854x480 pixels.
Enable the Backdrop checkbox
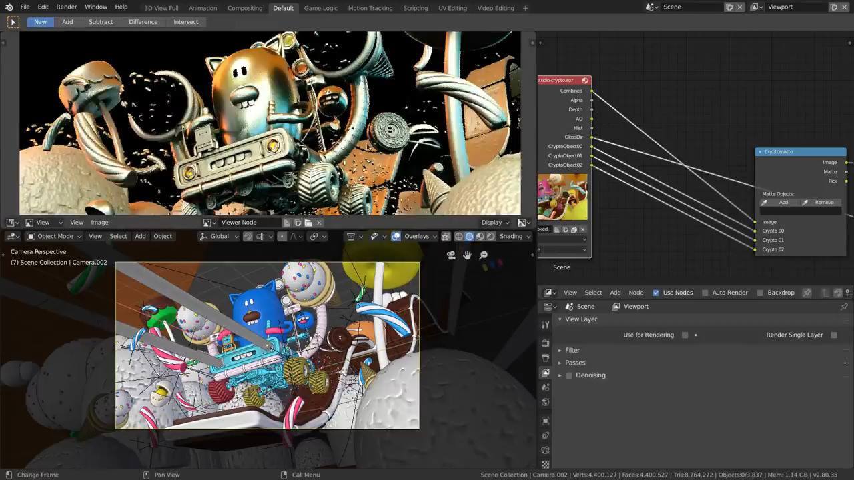coord(761,293)
